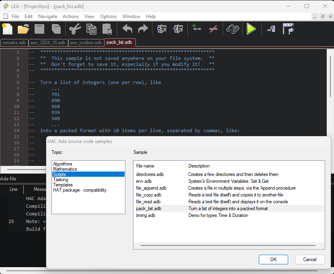This screenshot has height=274, width=334.
Task: Uncomment selected lines icon
Action: point(213,29)
